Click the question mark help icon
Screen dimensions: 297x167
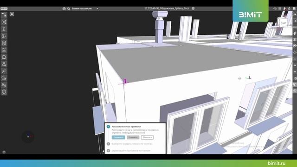click(4, 152)
